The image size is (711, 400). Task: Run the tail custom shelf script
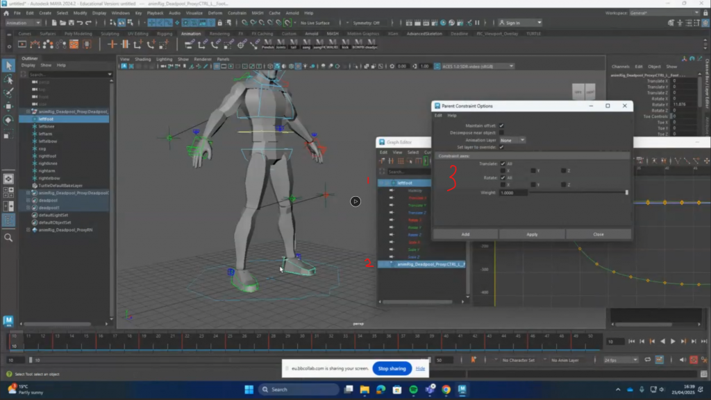294,44
